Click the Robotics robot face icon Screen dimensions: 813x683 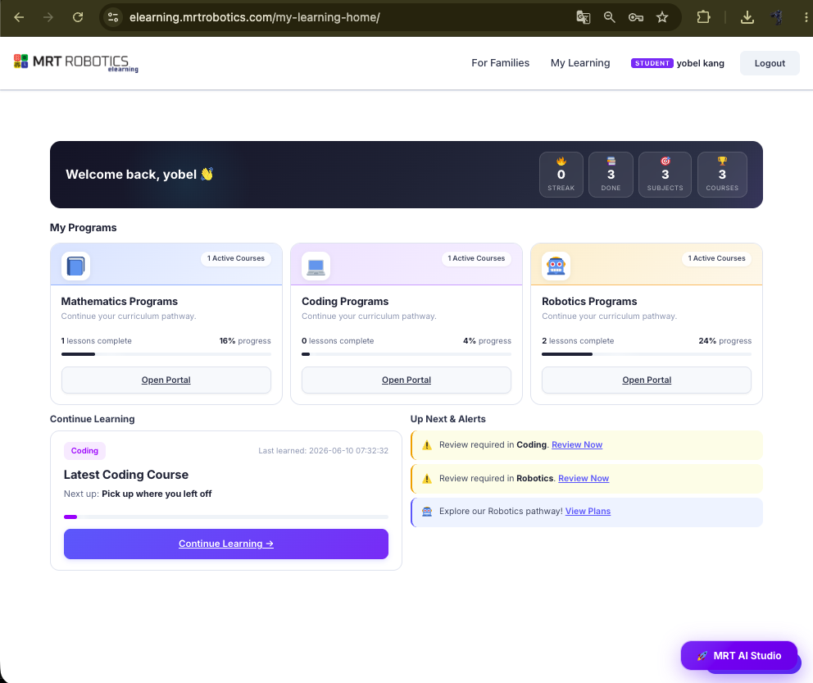click(556, 266)
